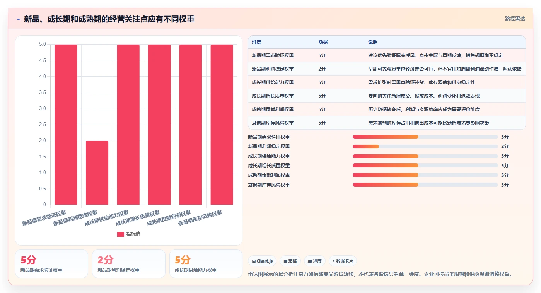Click the 路径雷达 label at top right

[x=515, y=19]
